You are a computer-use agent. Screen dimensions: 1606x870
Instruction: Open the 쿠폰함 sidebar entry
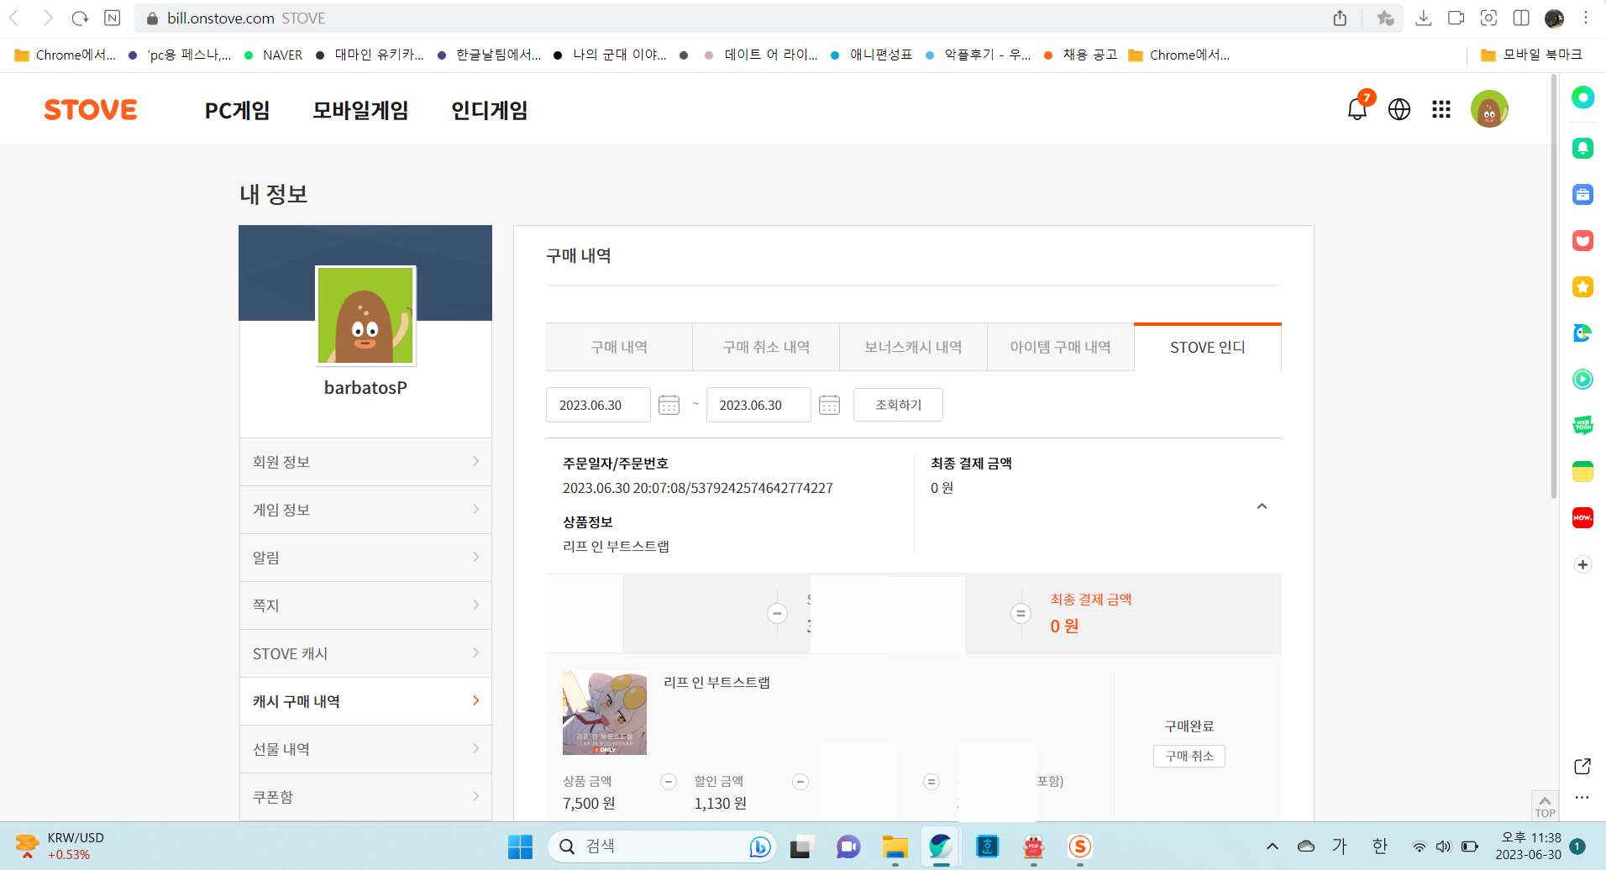point(365,797)
